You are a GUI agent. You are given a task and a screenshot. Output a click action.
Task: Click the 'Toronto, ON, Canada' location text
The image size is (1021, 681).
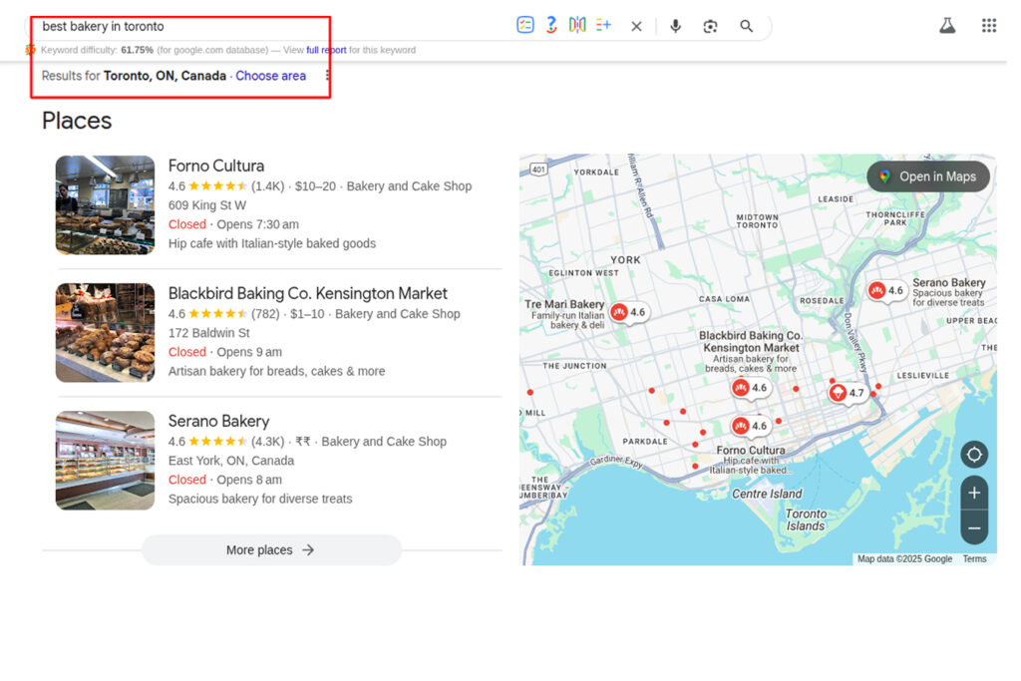pyautogui.click(x=165, y=76)
